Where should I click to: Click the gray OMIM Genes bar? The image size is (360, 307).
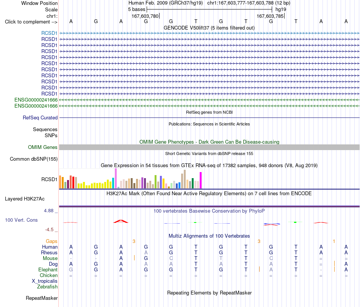pyautogui.click(x=209, y=147)
